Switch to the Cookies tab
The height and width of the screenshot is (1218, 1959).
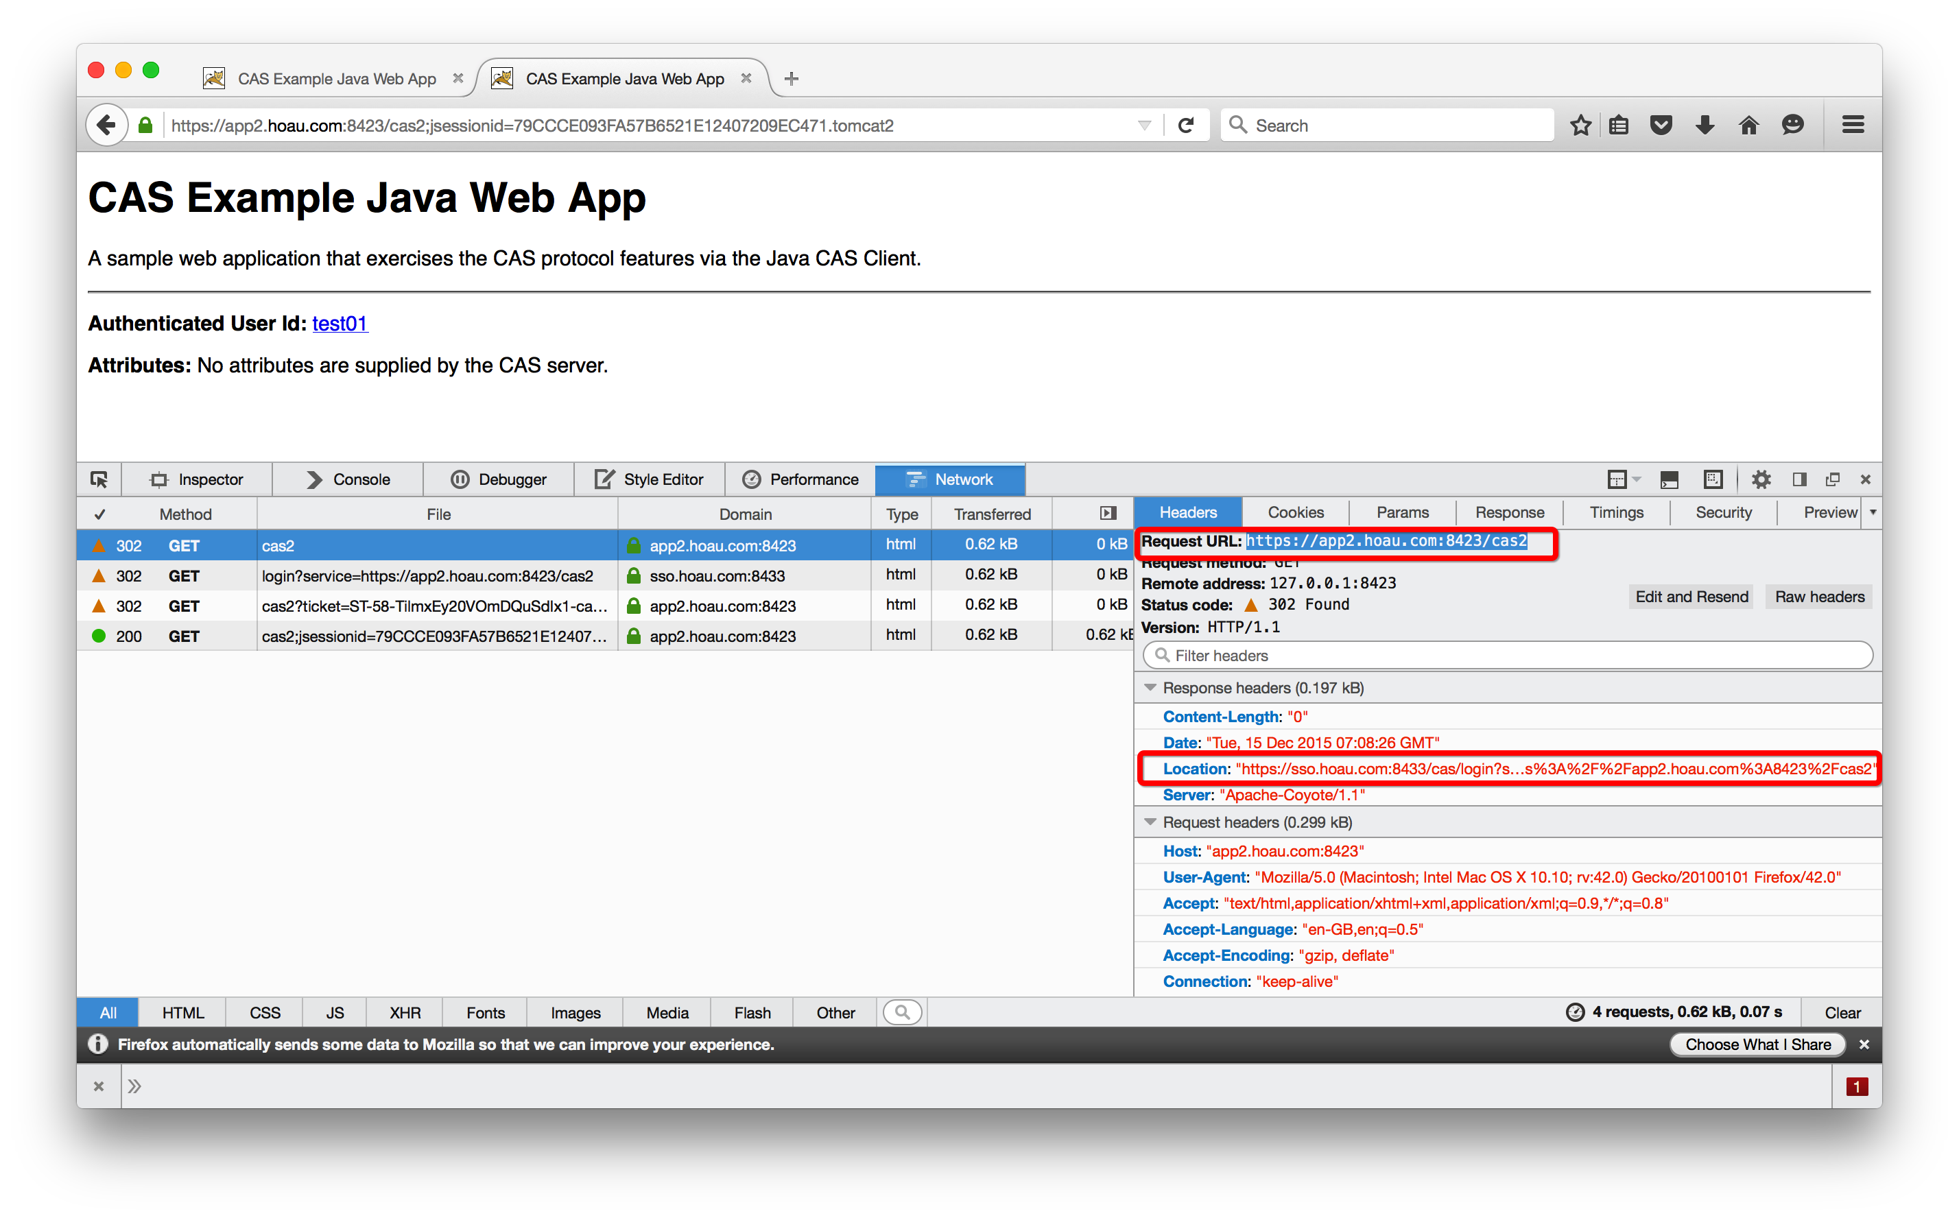1295,512
